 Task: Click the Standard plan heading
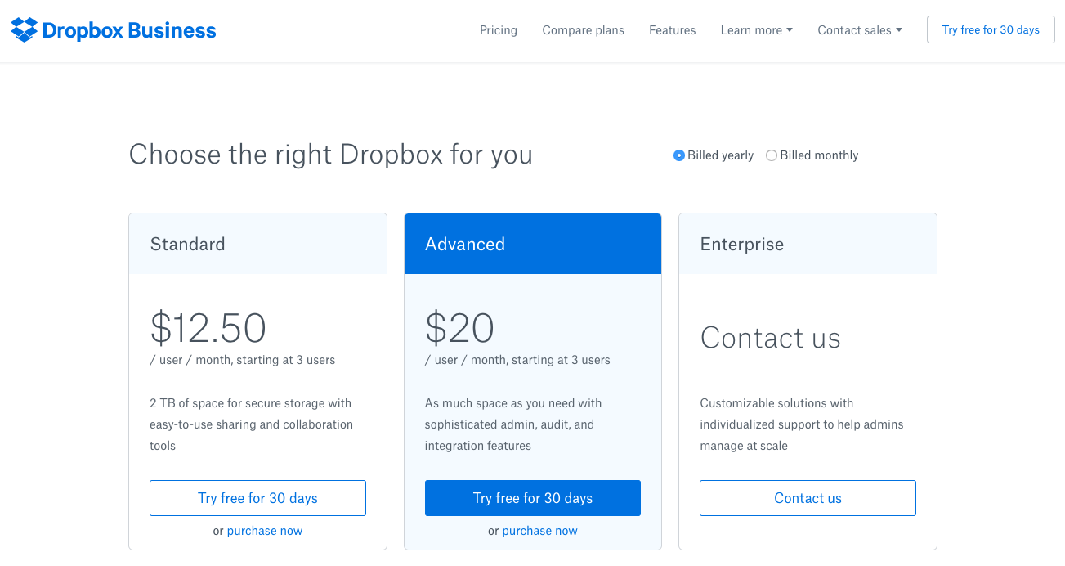point(188,244)
